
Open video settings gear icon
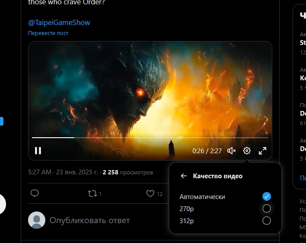click(247, 151)
